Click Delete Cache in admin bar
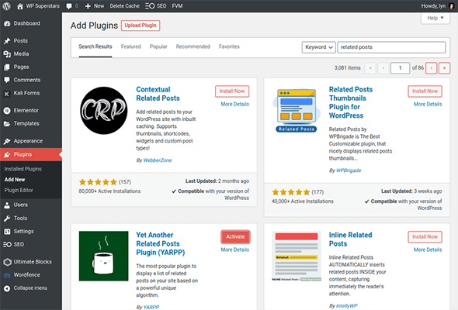458x310 pixels. point(124,6)
